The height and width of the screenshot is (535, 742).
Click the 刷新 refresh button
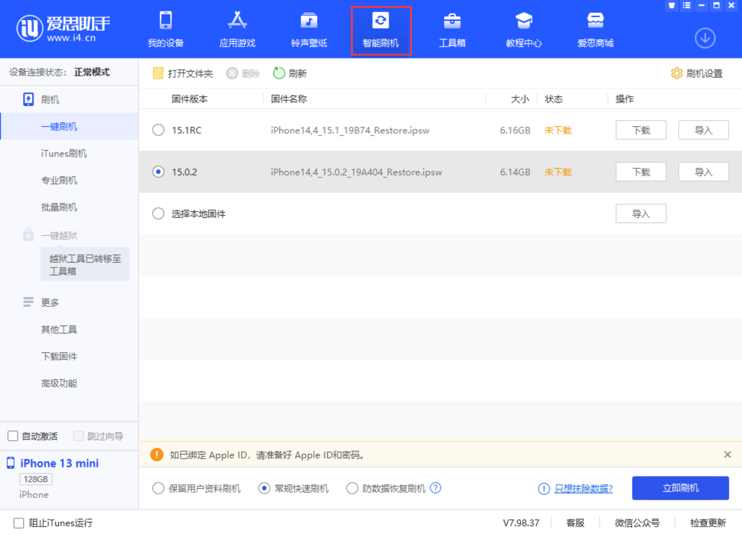click(290, 73)
